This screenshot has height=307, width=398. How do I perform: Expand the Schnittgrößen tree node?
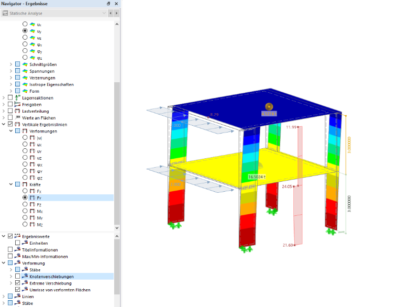click(x=11, y=64)
